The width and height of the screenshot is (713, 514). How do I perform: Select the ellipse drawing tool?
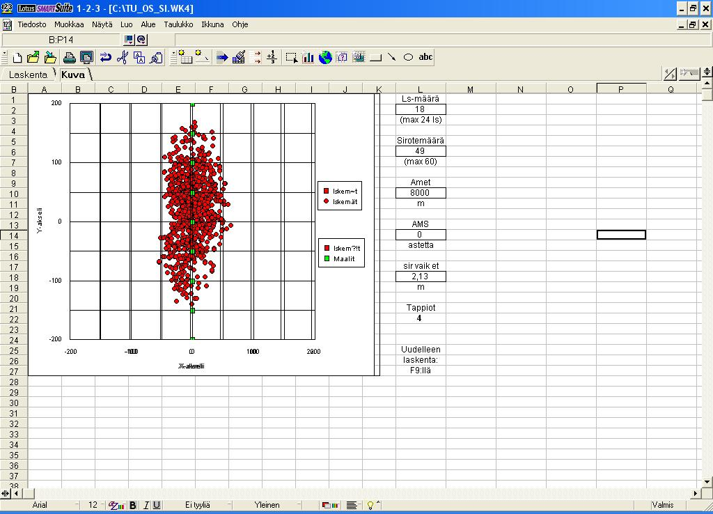click(x=408, y=57)
